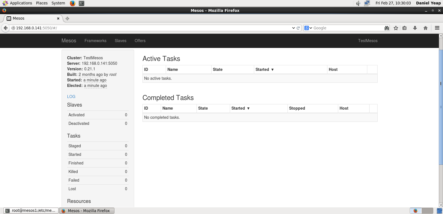Click the network connection icon

pyautogui.click(x=367, y=3)
